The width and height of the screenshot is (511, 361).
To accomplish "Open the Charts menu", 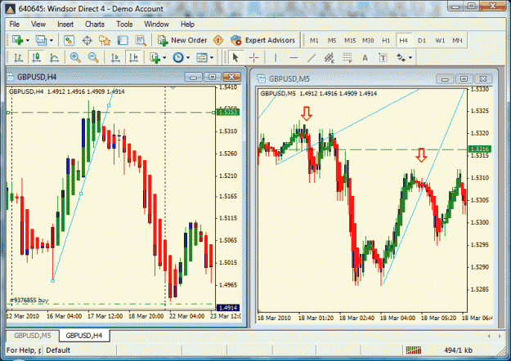I will [x=95, y=24].
